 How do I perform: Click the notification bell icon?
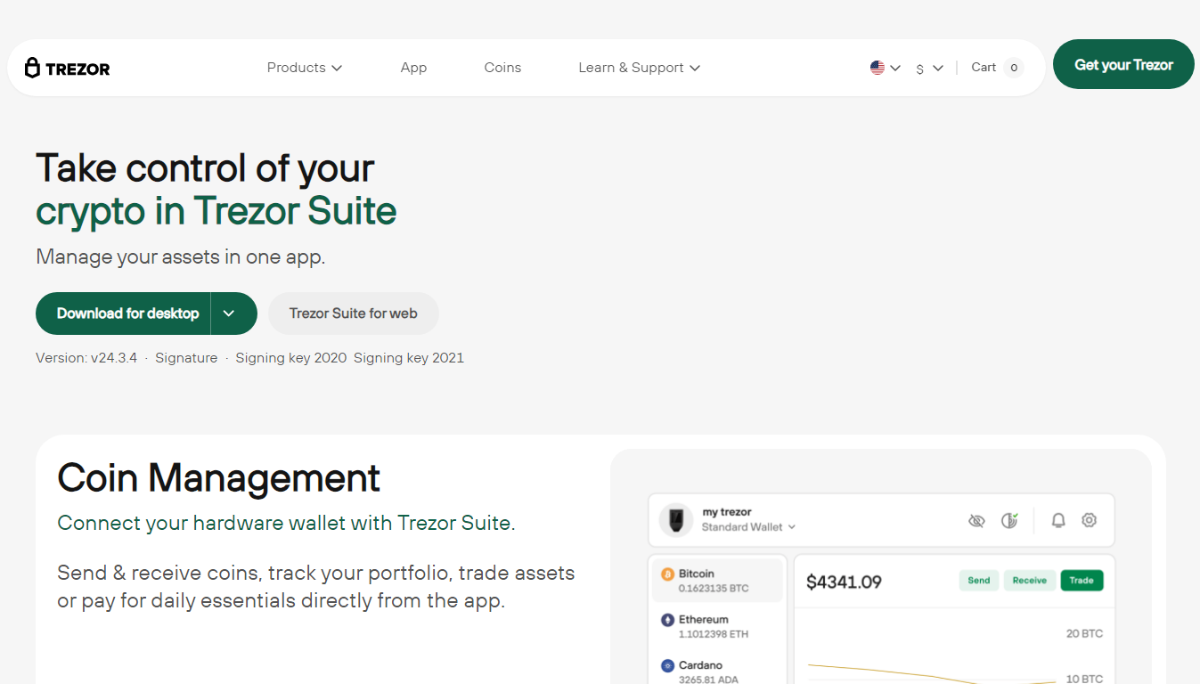coord(1058,520)
